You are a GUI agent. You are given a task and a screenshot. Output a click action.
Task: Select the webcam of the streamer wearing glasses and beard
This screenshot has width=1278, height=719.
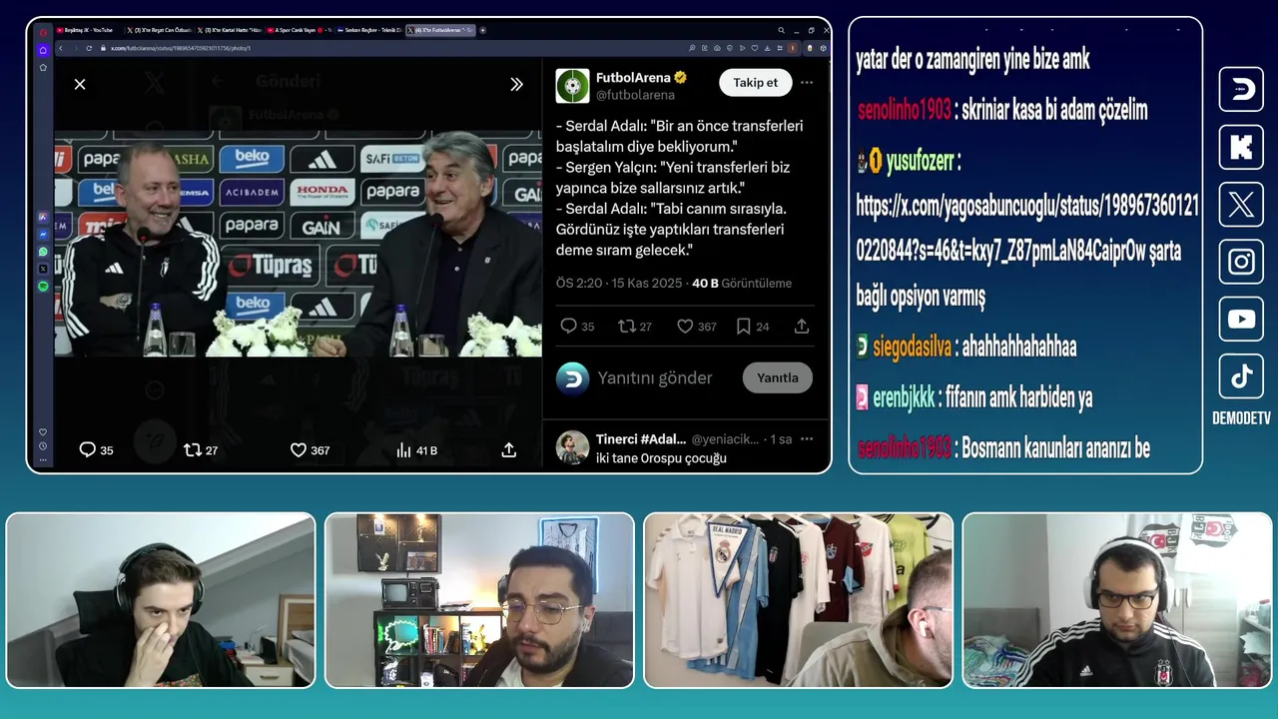[x=479, y=600]
